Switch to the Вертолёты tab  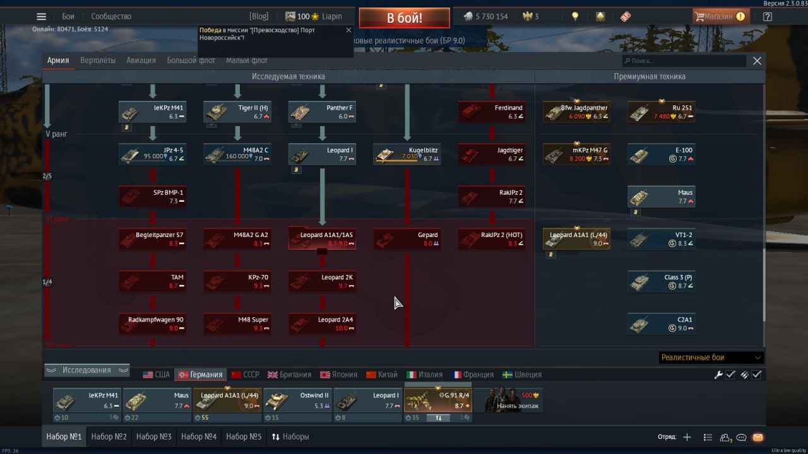[98, 61]
